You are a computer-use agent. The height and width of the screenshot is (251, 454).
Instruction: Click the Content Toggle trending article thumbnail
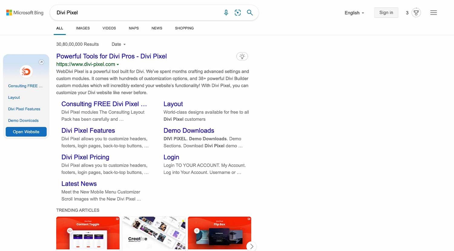88,233
